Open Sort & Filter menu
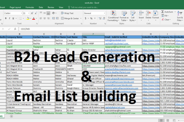Screen dimensions: 184x122 tap(180, 16)
